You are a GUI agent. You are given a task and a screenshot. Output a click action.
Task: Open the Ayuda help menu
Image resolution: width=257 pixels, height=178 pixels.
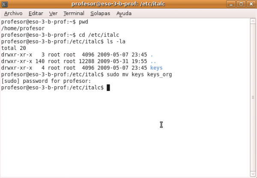pos(124,13)
